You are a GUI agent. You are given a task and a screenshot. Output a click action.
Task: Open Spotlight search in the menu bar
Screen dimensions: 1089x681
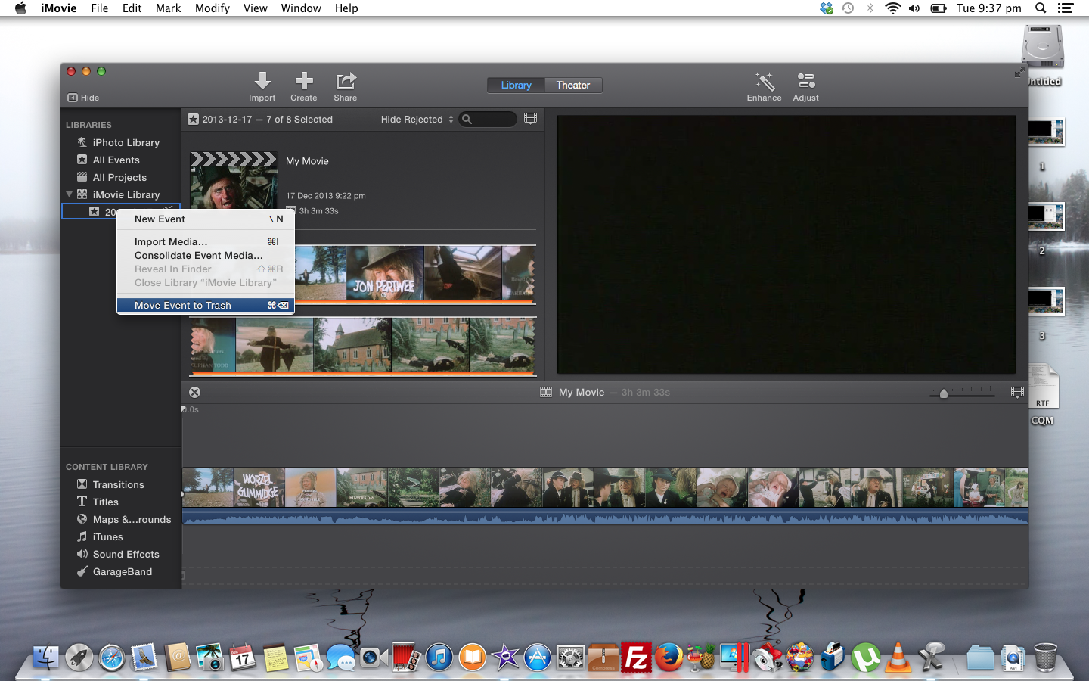click(1041, 8)
